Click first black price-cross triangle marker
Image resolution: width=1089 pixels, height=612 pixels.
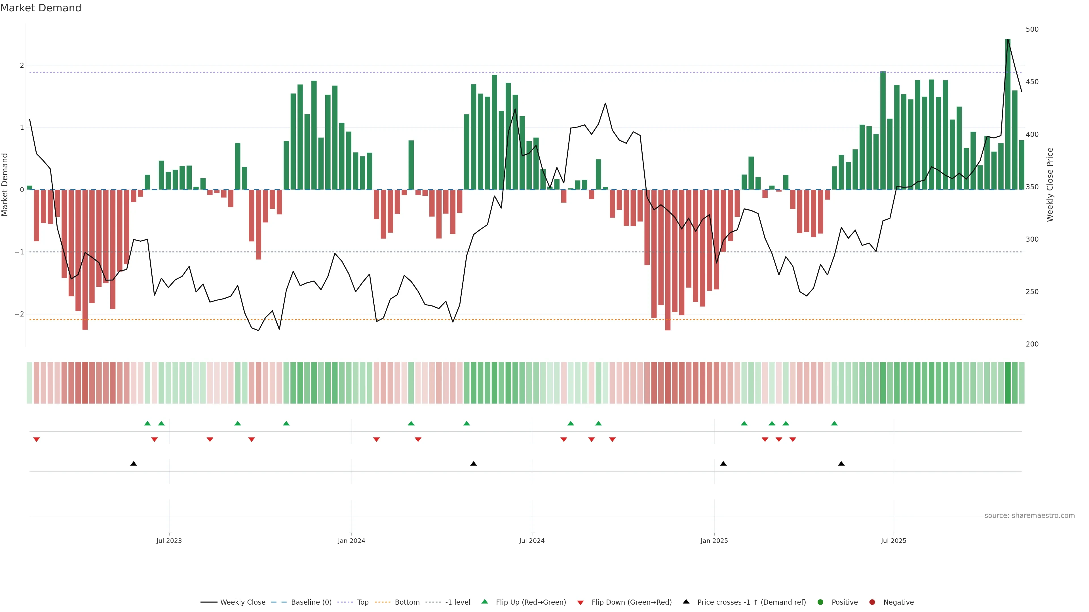click(x=134, y=464)
